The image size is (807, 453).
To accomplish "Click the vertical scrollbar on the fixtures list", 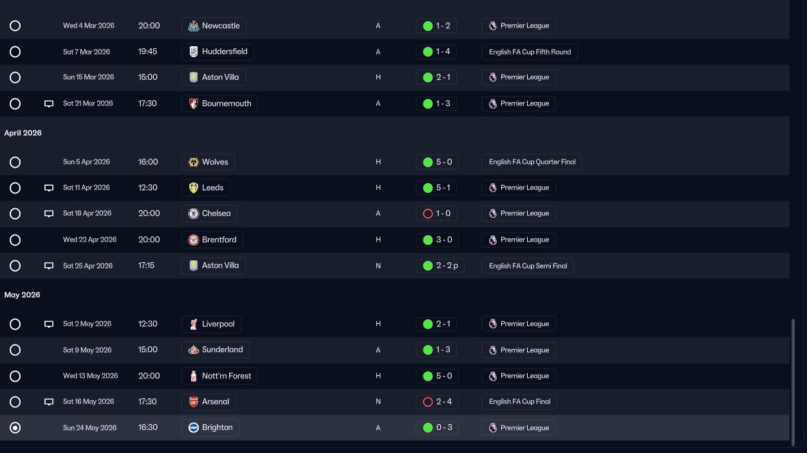I will click(793, 380).
